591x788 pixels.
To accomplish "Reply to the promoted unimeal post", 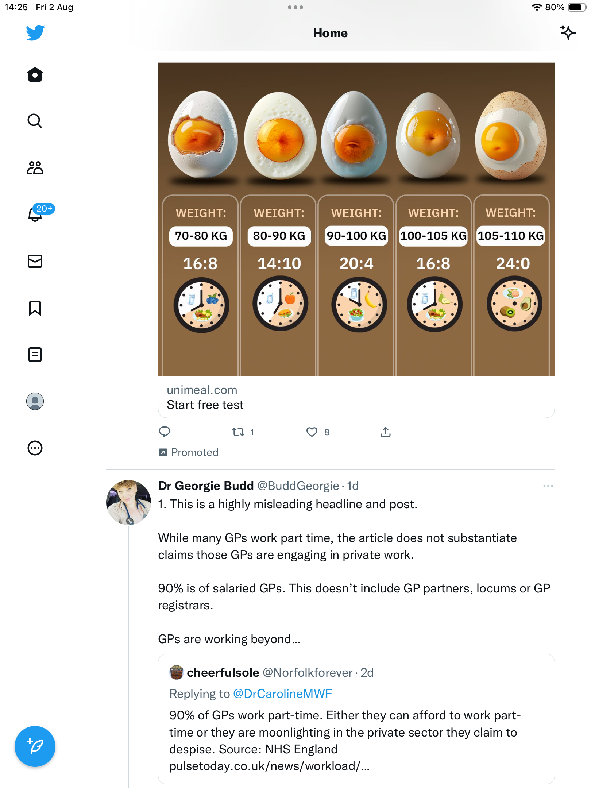I will coord(165,432).
